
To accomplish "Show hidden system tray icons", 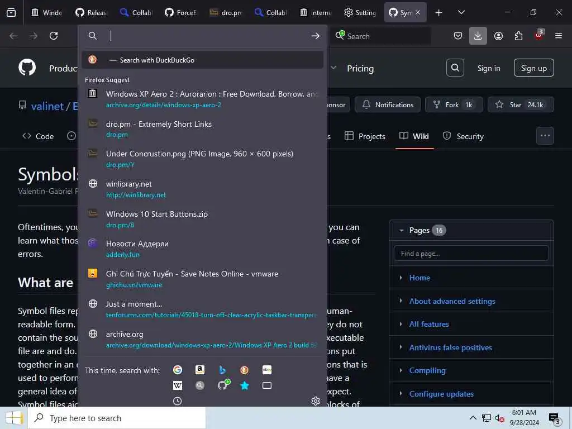I will 473,418.
